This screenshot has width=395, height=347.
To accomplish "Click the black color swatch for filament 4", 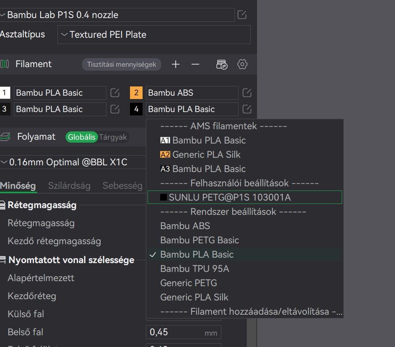I will coord(136,109).
